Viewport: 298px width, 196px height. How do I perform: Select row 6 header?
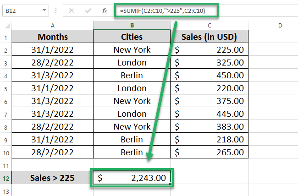[x=6, y=102]
